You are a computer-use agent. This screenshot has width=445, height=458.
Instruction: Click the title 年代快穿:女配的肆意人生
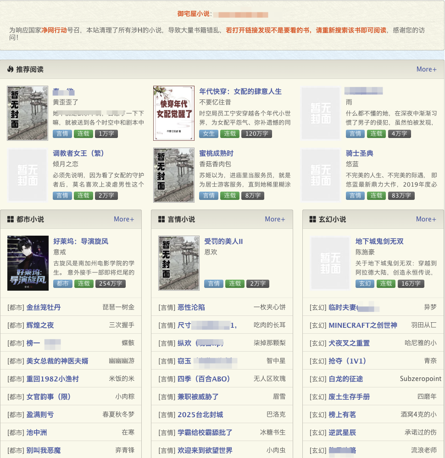click(240, 91)
